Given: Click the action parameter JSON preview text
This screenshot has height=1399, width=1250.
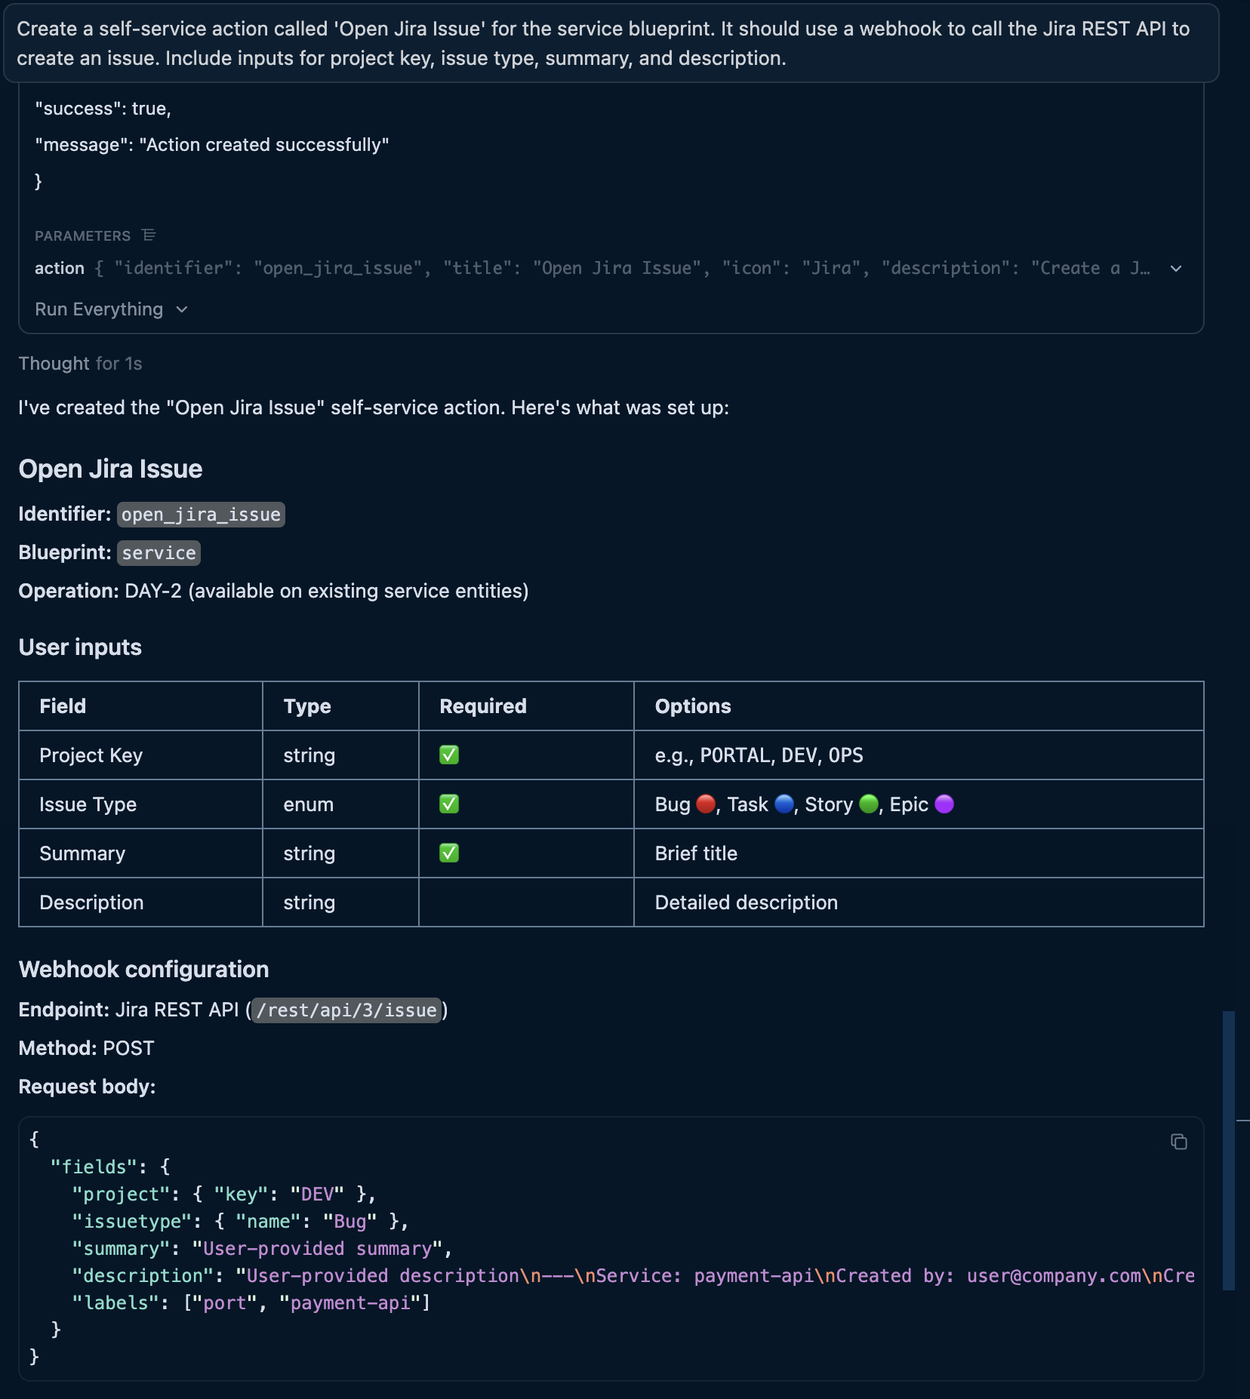Looking at the screenshot, I should (x=631, y=269).
